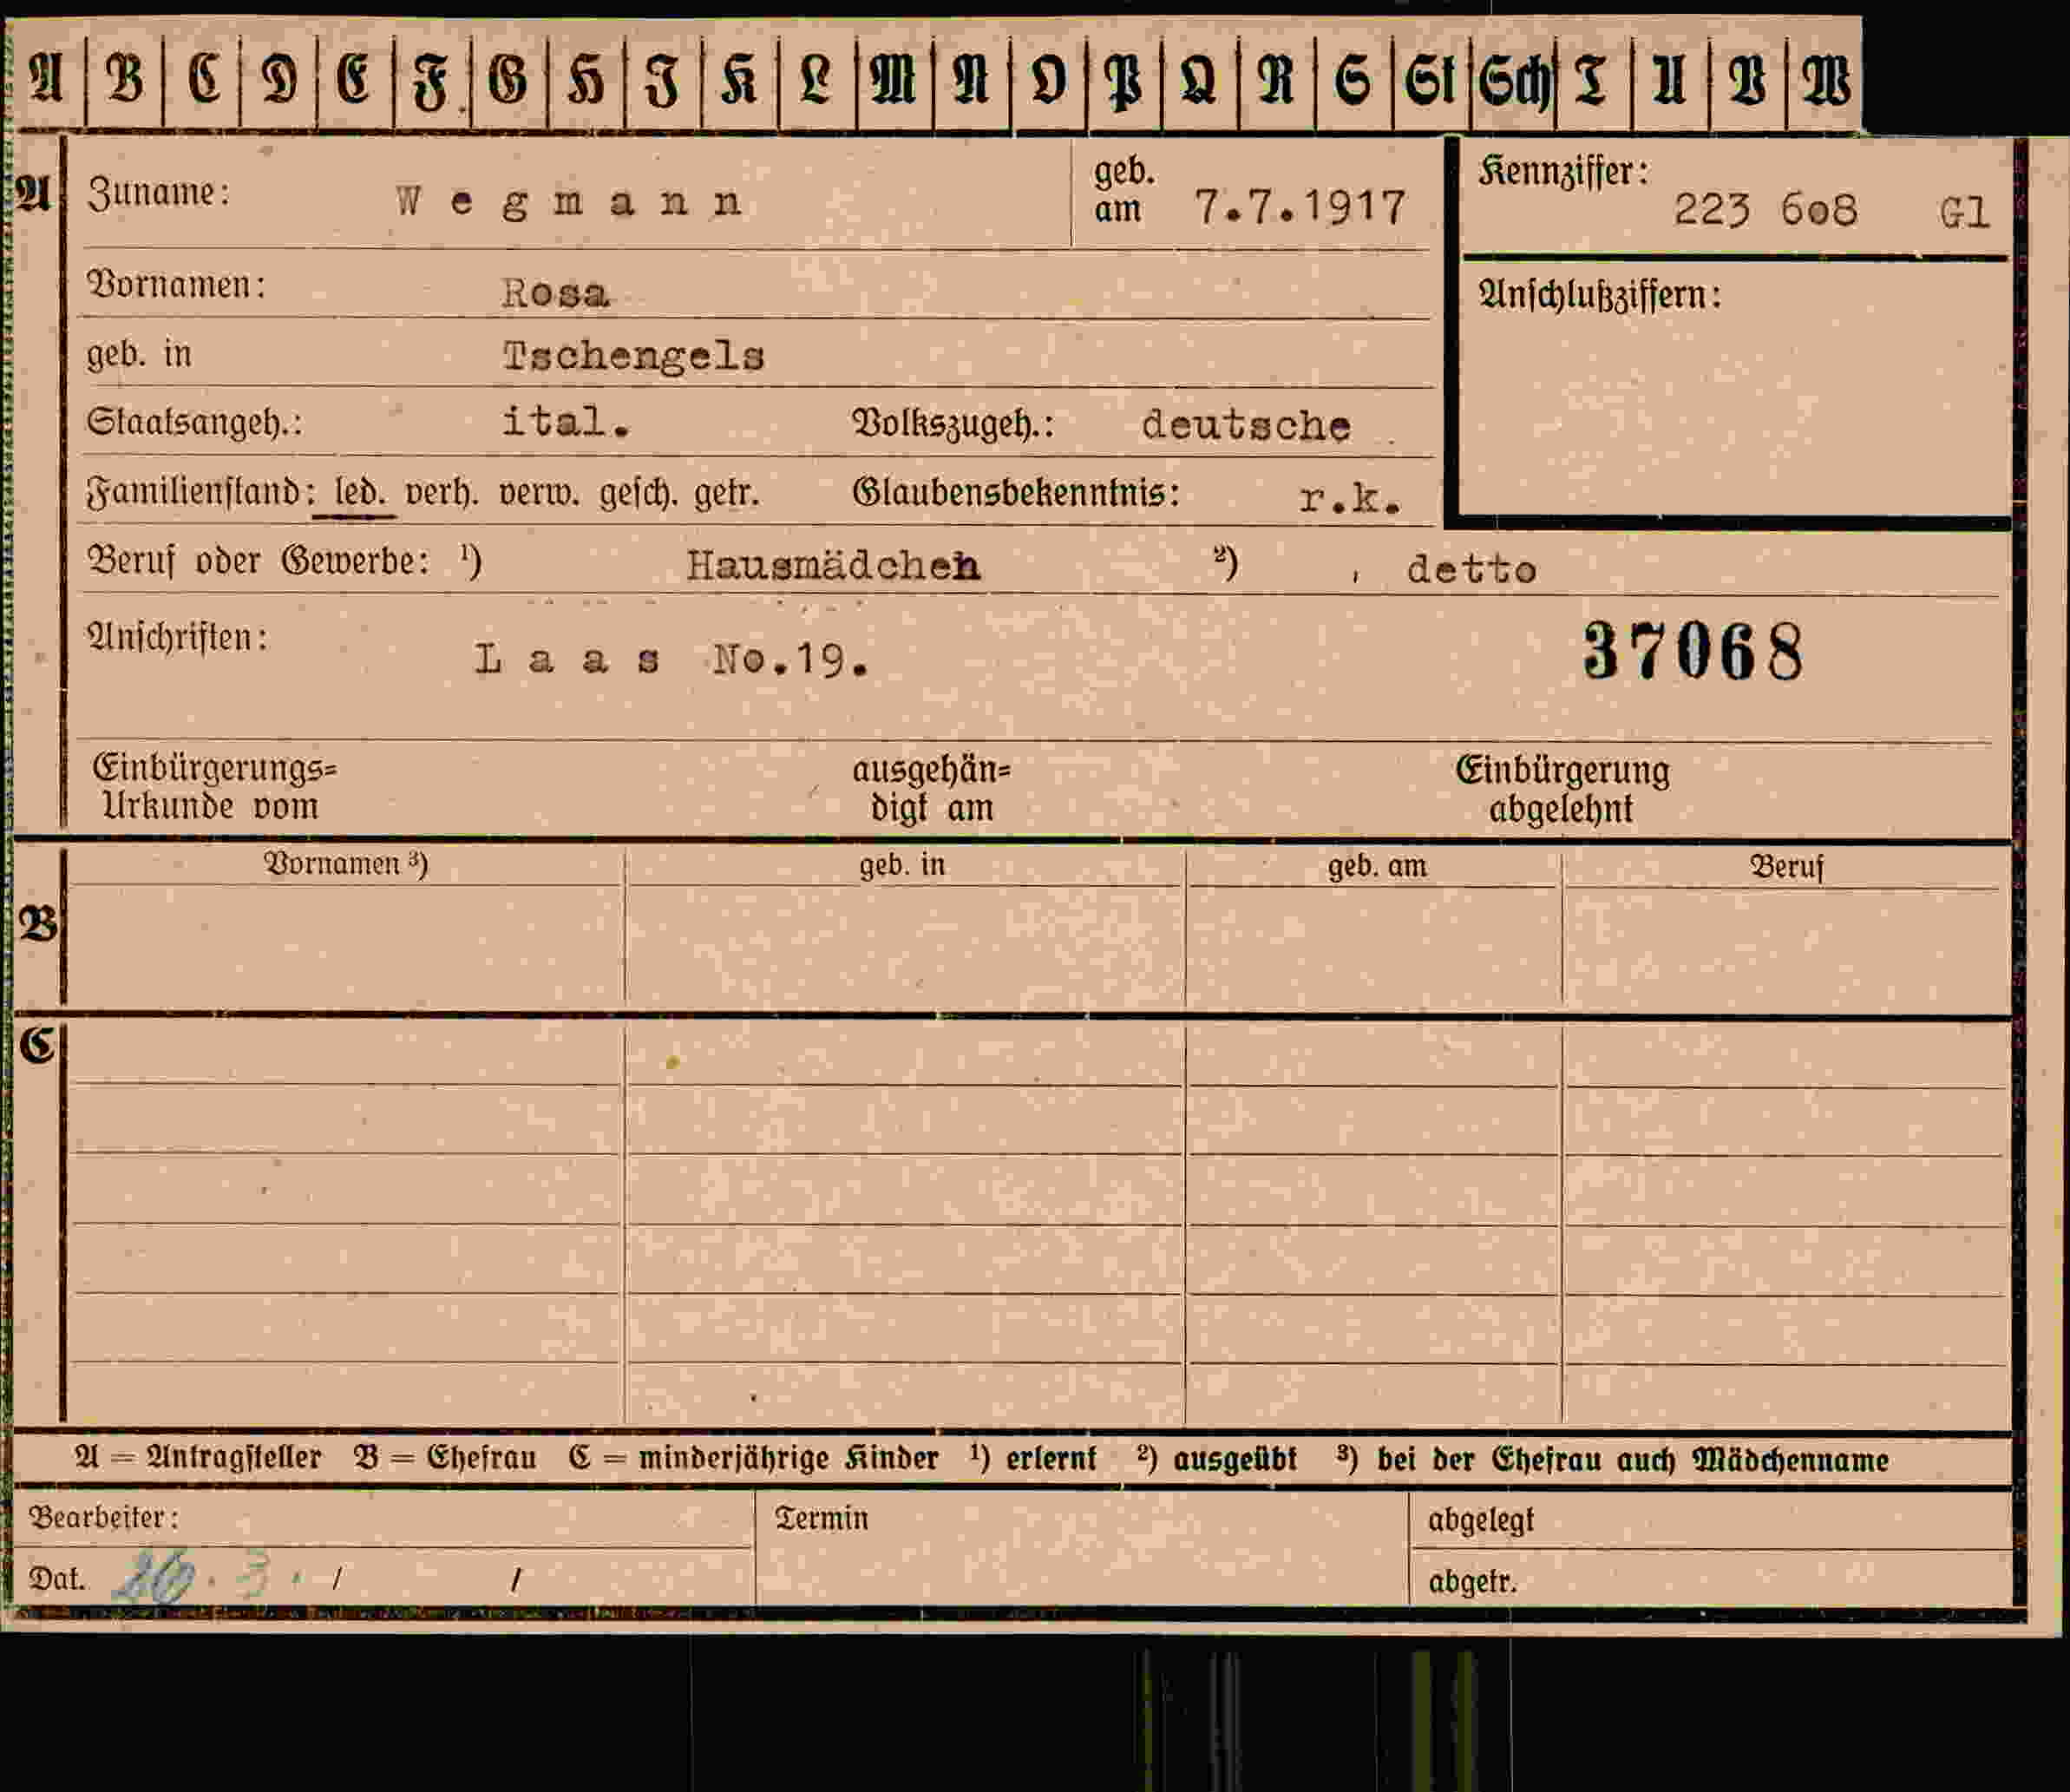This screenshot has width=2070, height=1792.
Task: Click the ausgehändigt am label
Action: pos(932,788)
